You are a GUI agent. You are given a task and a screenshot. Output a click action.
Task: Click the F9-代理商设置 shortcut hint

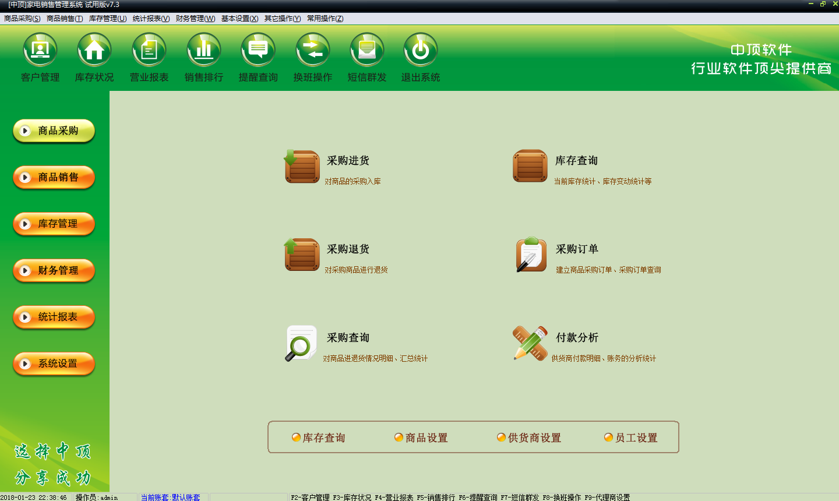(x=607, y=497)
